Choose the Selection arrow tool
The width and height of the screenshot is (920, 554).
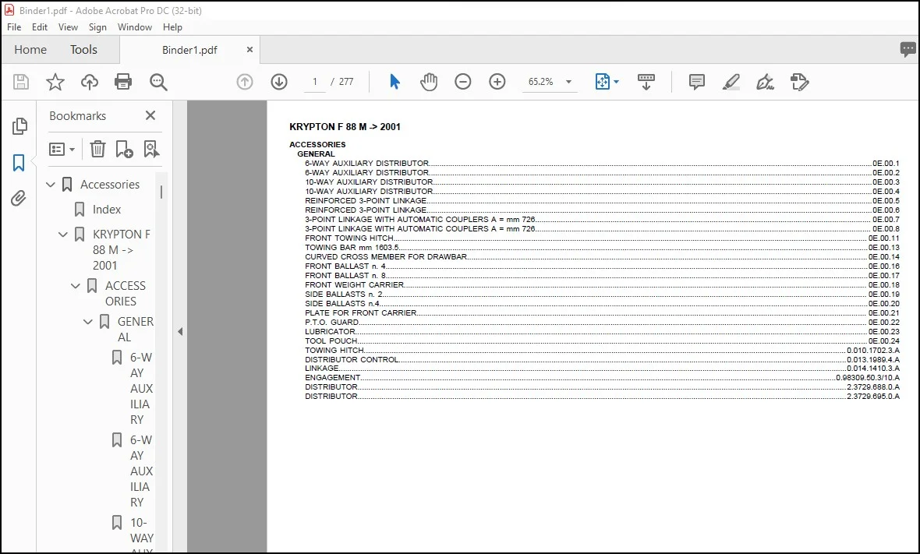pos(395,82)
